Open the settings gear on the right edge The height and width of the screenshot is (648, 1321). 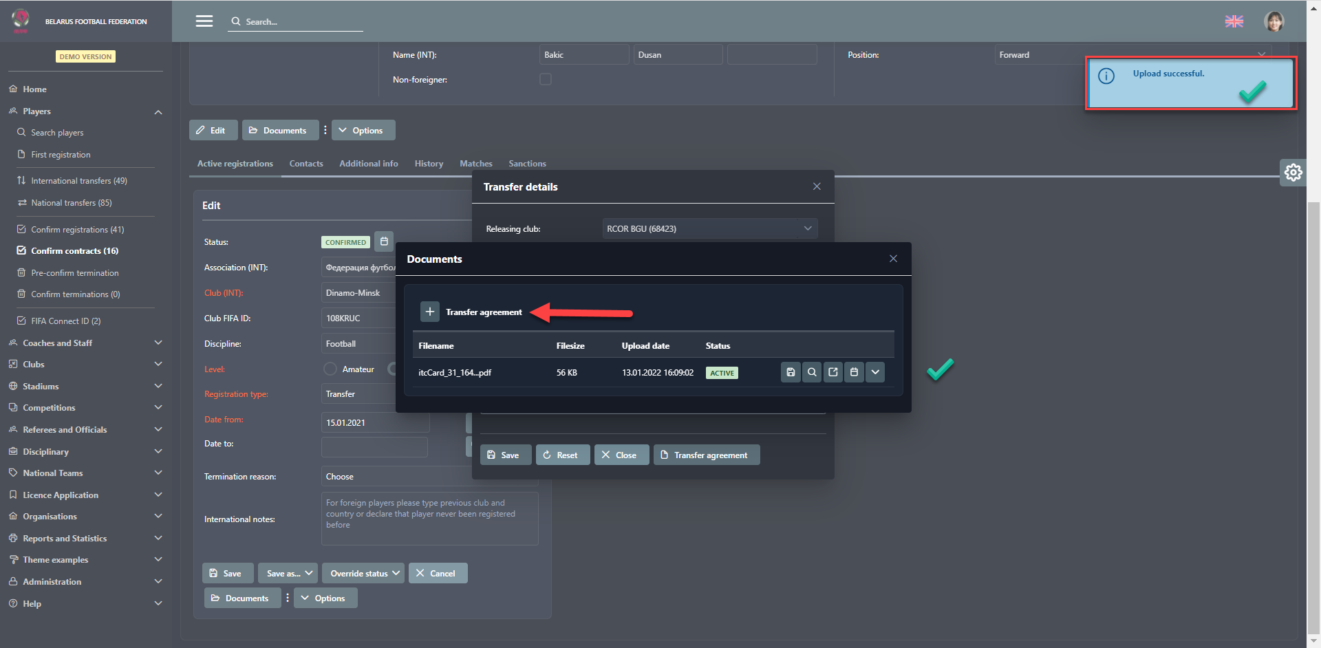1293,173
